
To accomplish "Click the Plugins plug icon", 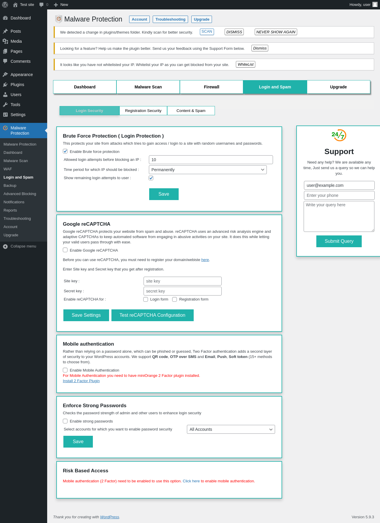I will pyautogui.click(x=5, y=85).
